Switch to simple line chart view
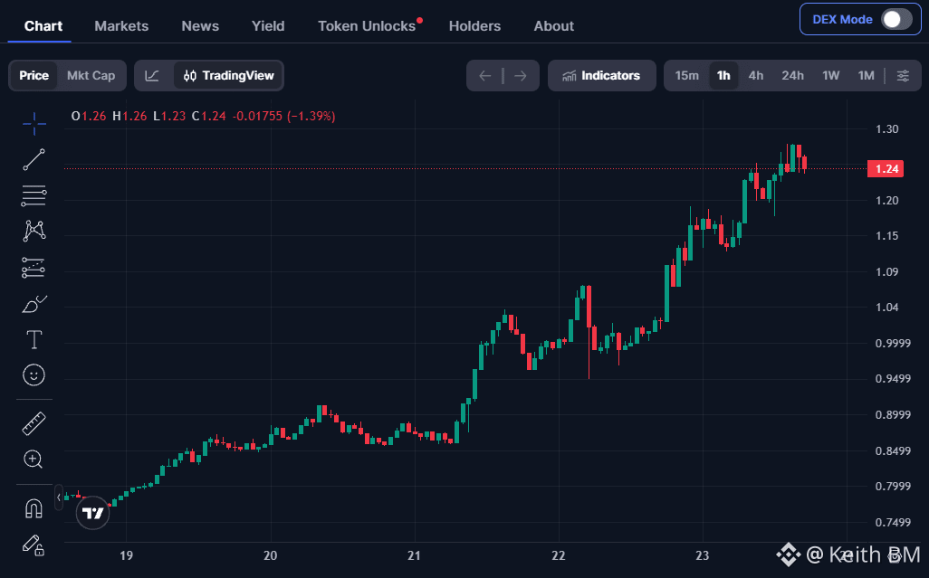 click(x=152, y=76)
